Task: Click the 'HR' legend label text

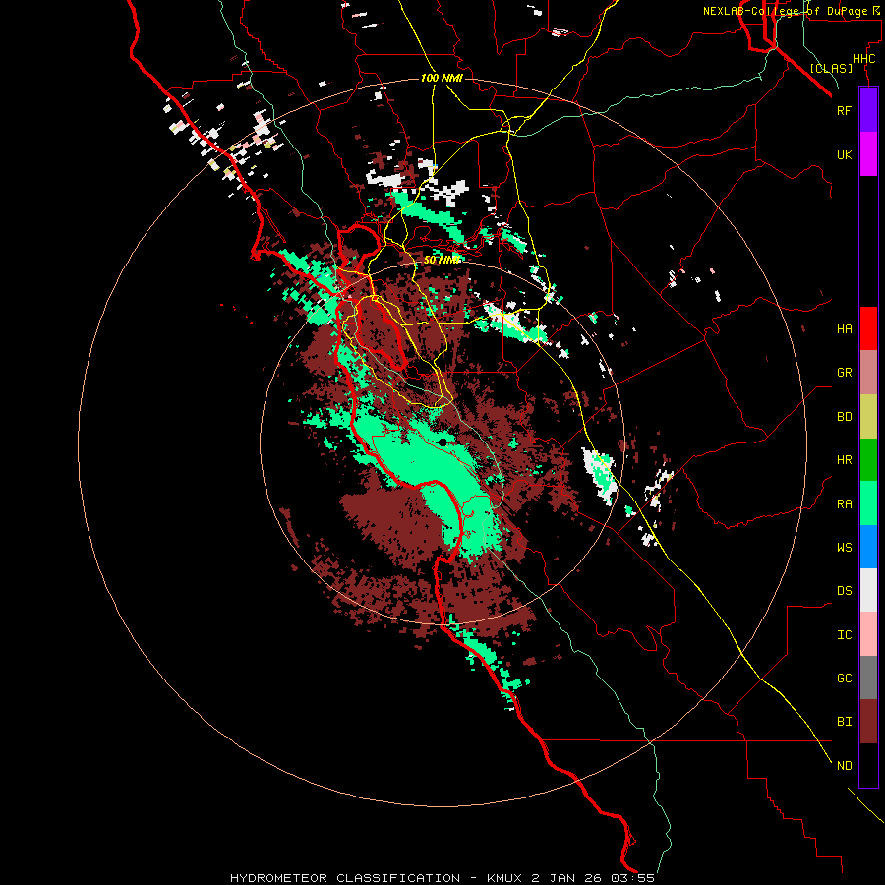Action: pos(844,460)
